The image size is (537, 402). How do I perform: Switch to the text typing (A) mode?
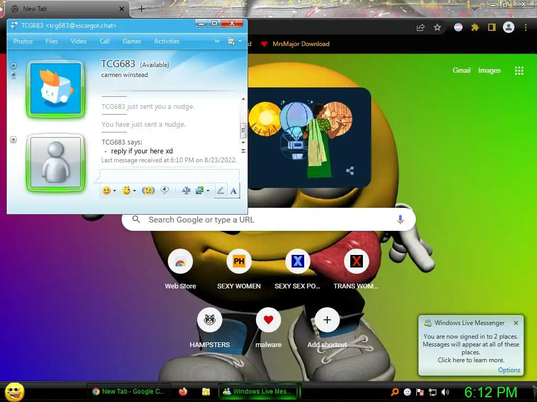[x=233, y=191]
